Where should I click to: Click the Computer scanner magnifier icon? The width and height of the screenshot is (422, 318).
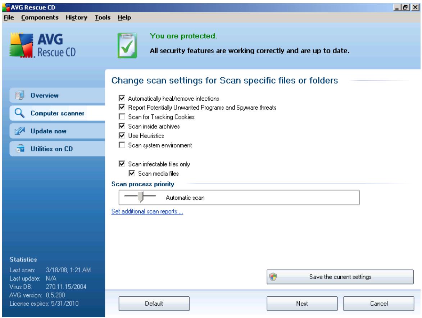pyautogui.click(x=19, y=113)
